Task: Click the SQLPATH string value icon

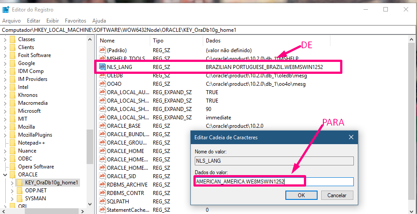Action: click(102, 201)
